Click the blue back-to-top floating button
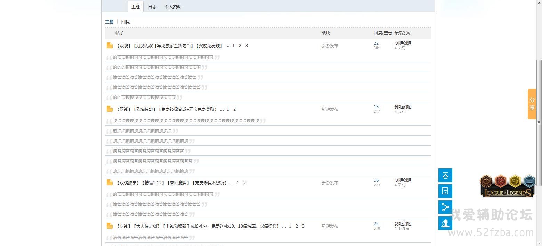This screenshot has width=542, height=246. [x=445, y=176]
